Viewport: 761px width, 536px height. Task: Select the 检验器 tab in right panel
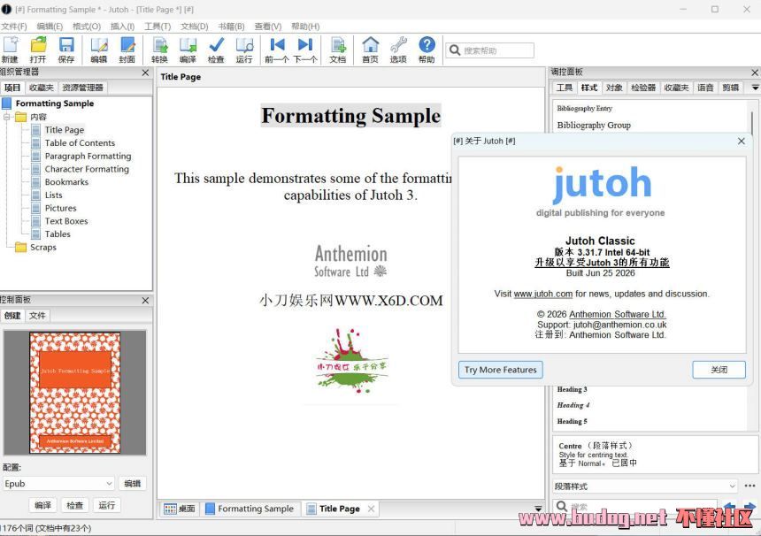pos(643,88)
